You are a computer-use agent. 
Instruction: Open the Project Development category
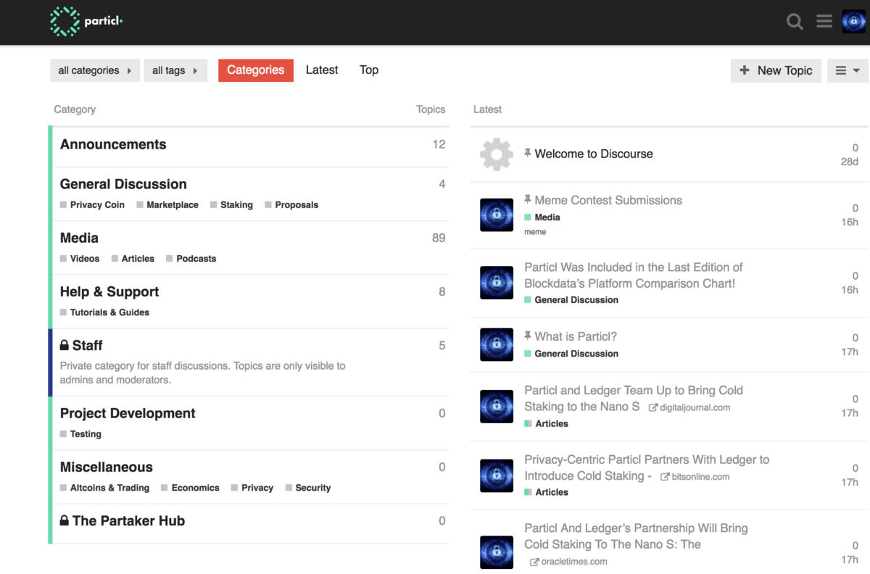click(128, 413)
